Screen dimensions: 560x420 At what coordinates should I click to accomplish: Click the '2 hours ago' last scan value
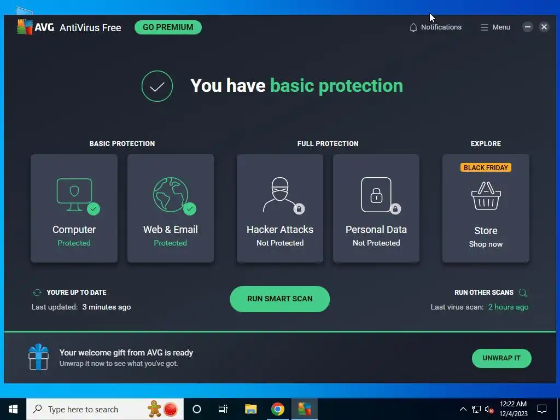(x=508, y=307)
